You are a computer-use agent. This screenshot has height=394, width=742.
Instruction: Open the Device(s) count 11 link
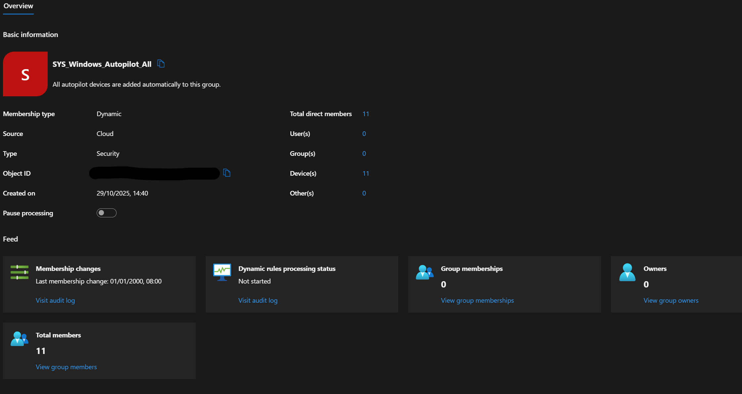tap(366, 173)
